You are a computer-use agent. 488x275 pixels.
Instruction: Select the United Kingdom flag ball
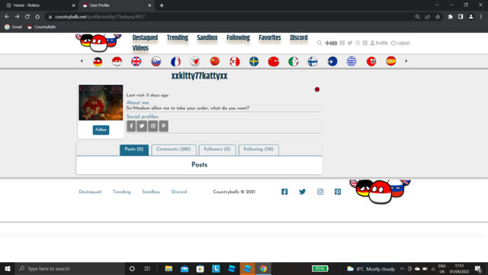136,61
